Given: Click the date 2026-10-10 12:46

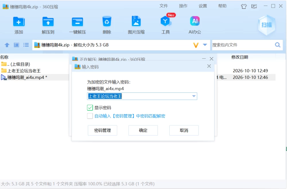Looking at the screenshot, I should [250, 77].
